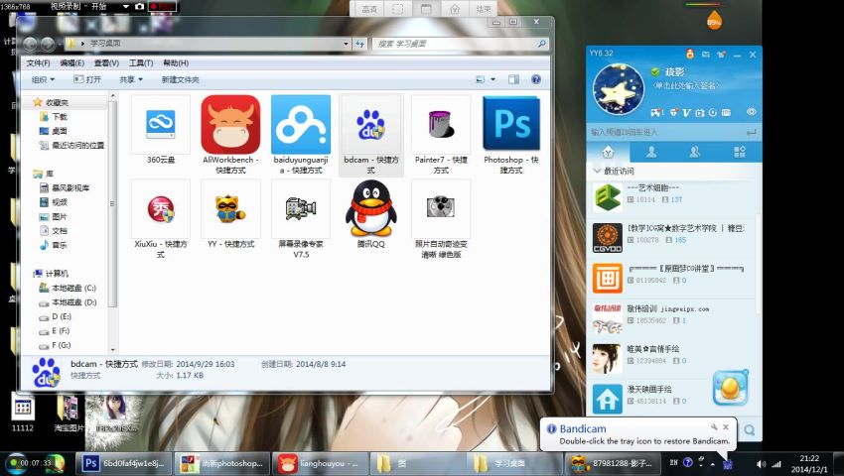Open the 编辑(E) menu

click(72, 62)
